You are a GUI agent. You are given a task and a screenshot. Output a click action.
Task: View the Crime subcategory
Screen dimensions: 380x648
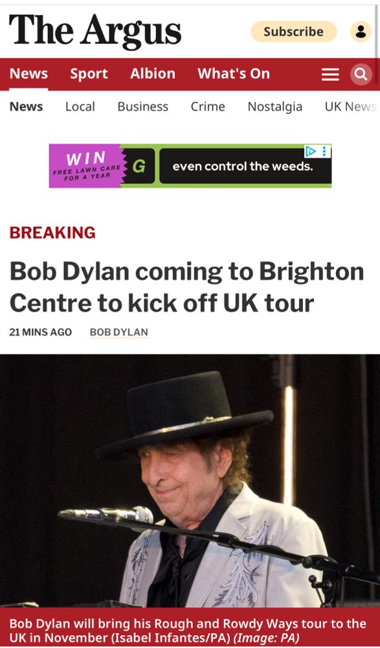(208, 107)
